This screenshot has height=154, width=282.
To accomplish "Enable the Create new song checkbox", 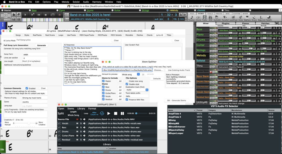I will click(127, 81).
